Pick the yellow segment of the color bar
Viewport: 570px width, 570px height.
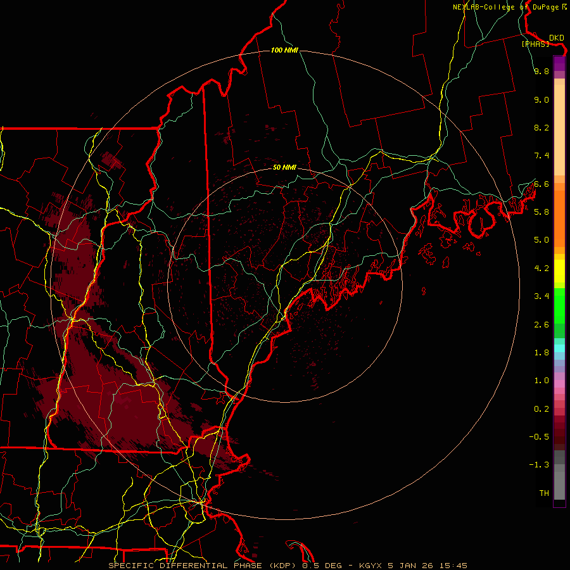(559, 271)
